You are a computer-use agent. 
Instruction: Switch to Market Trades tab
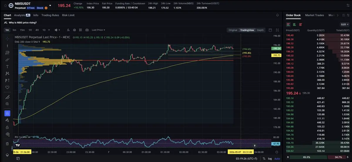(314, 15)
